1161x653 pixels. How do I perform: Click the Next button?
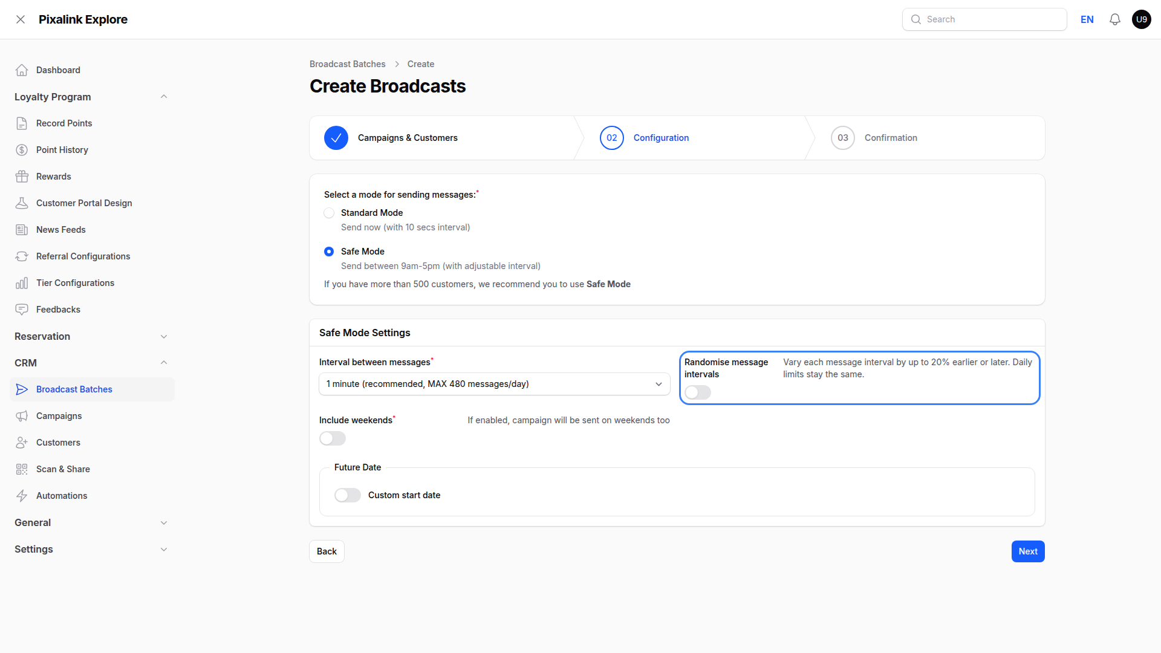point(1028,551)
